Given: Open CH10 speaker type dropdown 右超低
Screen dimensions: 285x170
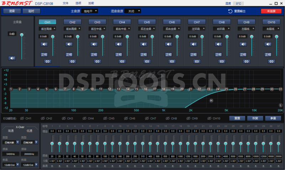Looking at the screenshot, I should (x=271, y=29).
